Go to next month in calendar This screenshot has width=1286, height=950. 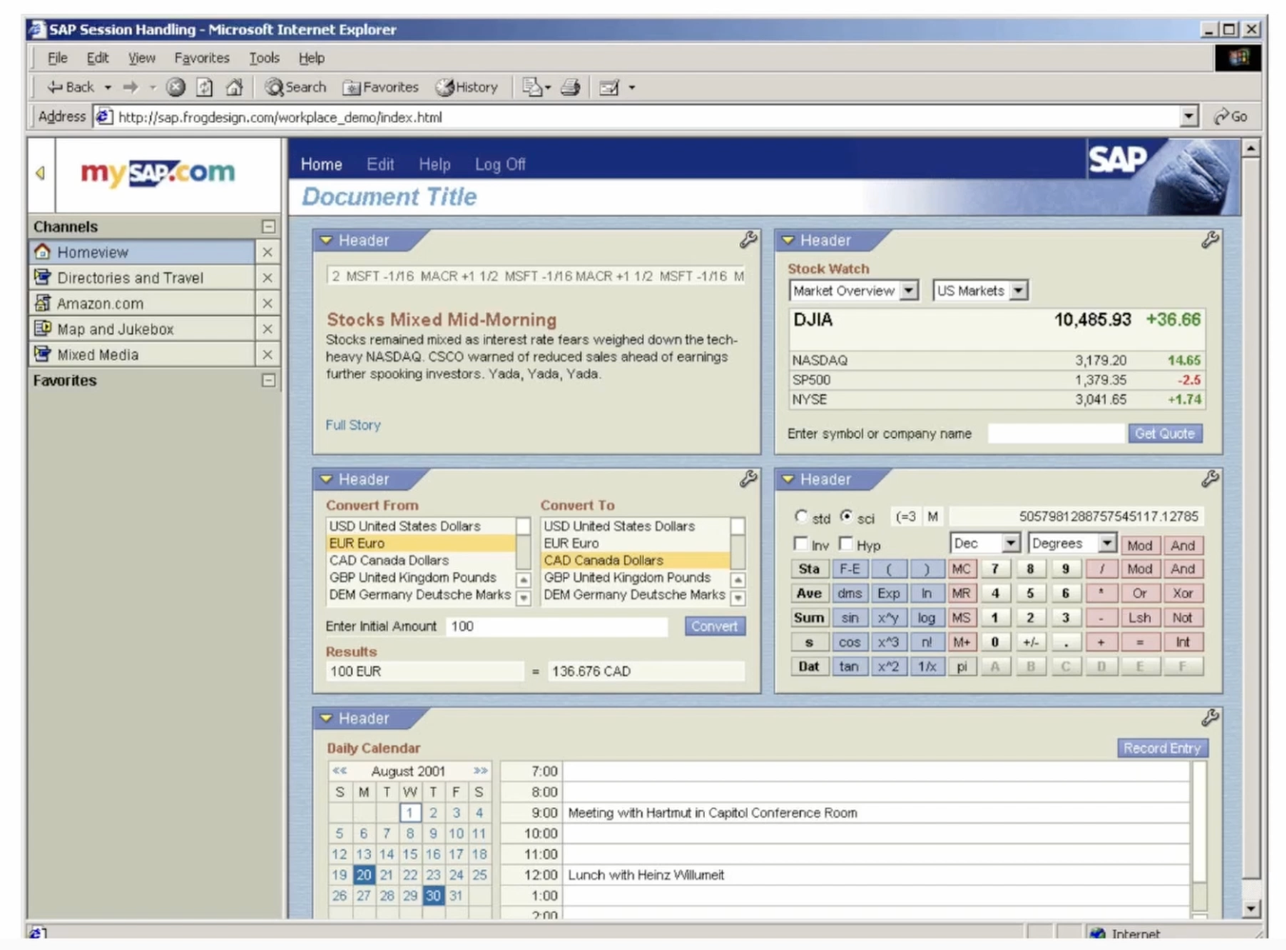coord(480,770)
